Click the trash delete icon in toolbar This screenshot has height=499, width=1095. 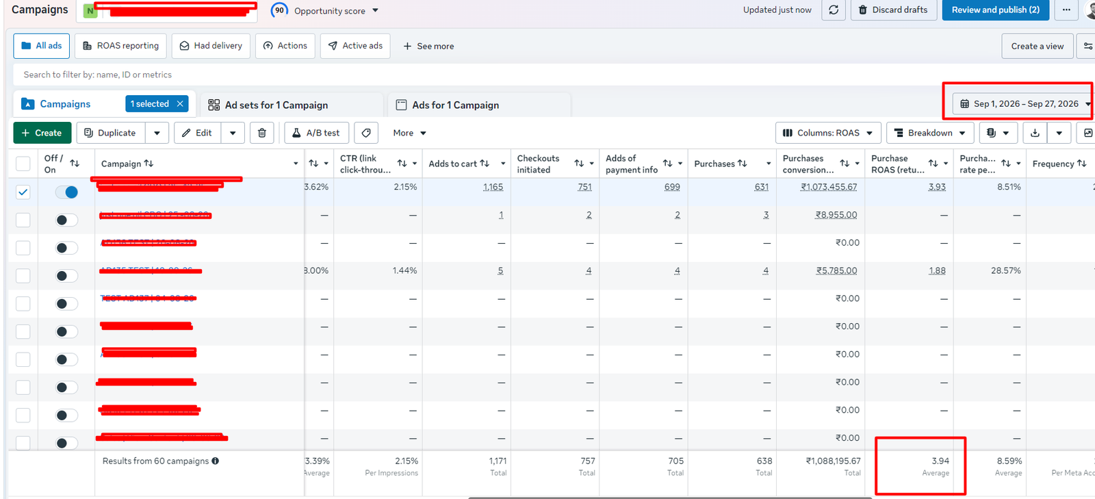(x=262, y=133)
